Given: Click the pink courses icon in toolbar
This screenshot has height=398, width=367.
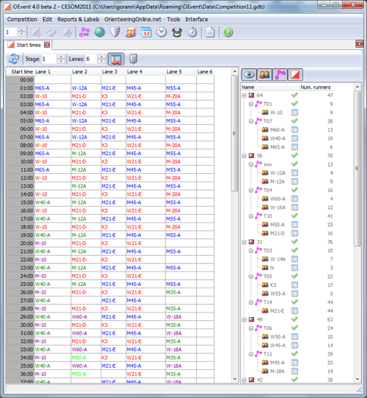Looking at the screenshot, I should 84,33.
